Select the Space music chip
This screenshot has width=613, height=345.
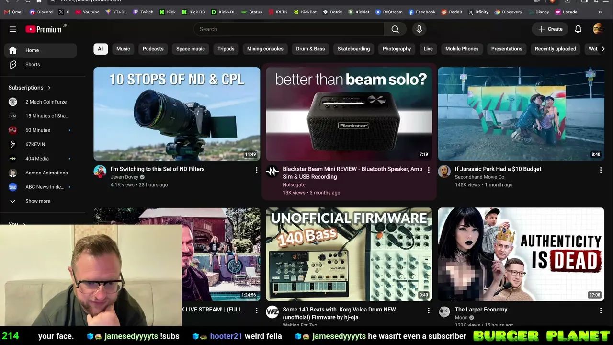(x=190, y=49)
